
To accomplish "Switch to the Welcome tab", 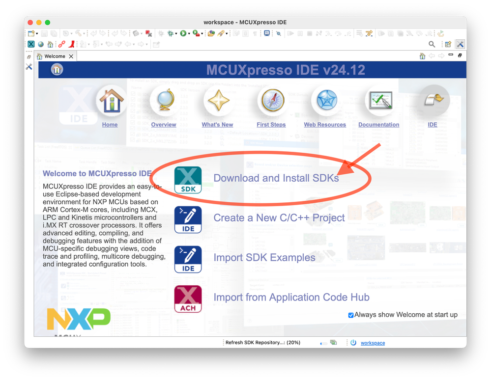I will pos(54,56).
